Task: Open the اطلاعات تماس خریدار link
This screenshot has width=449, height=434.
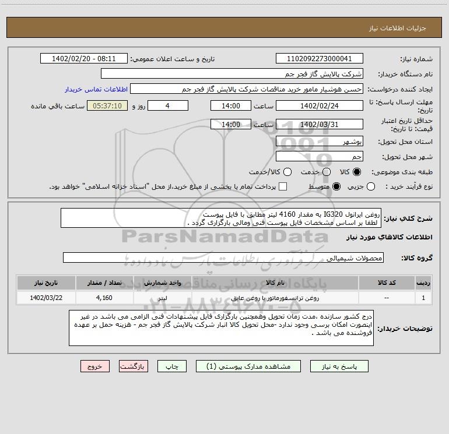Action: click(96, 89)
